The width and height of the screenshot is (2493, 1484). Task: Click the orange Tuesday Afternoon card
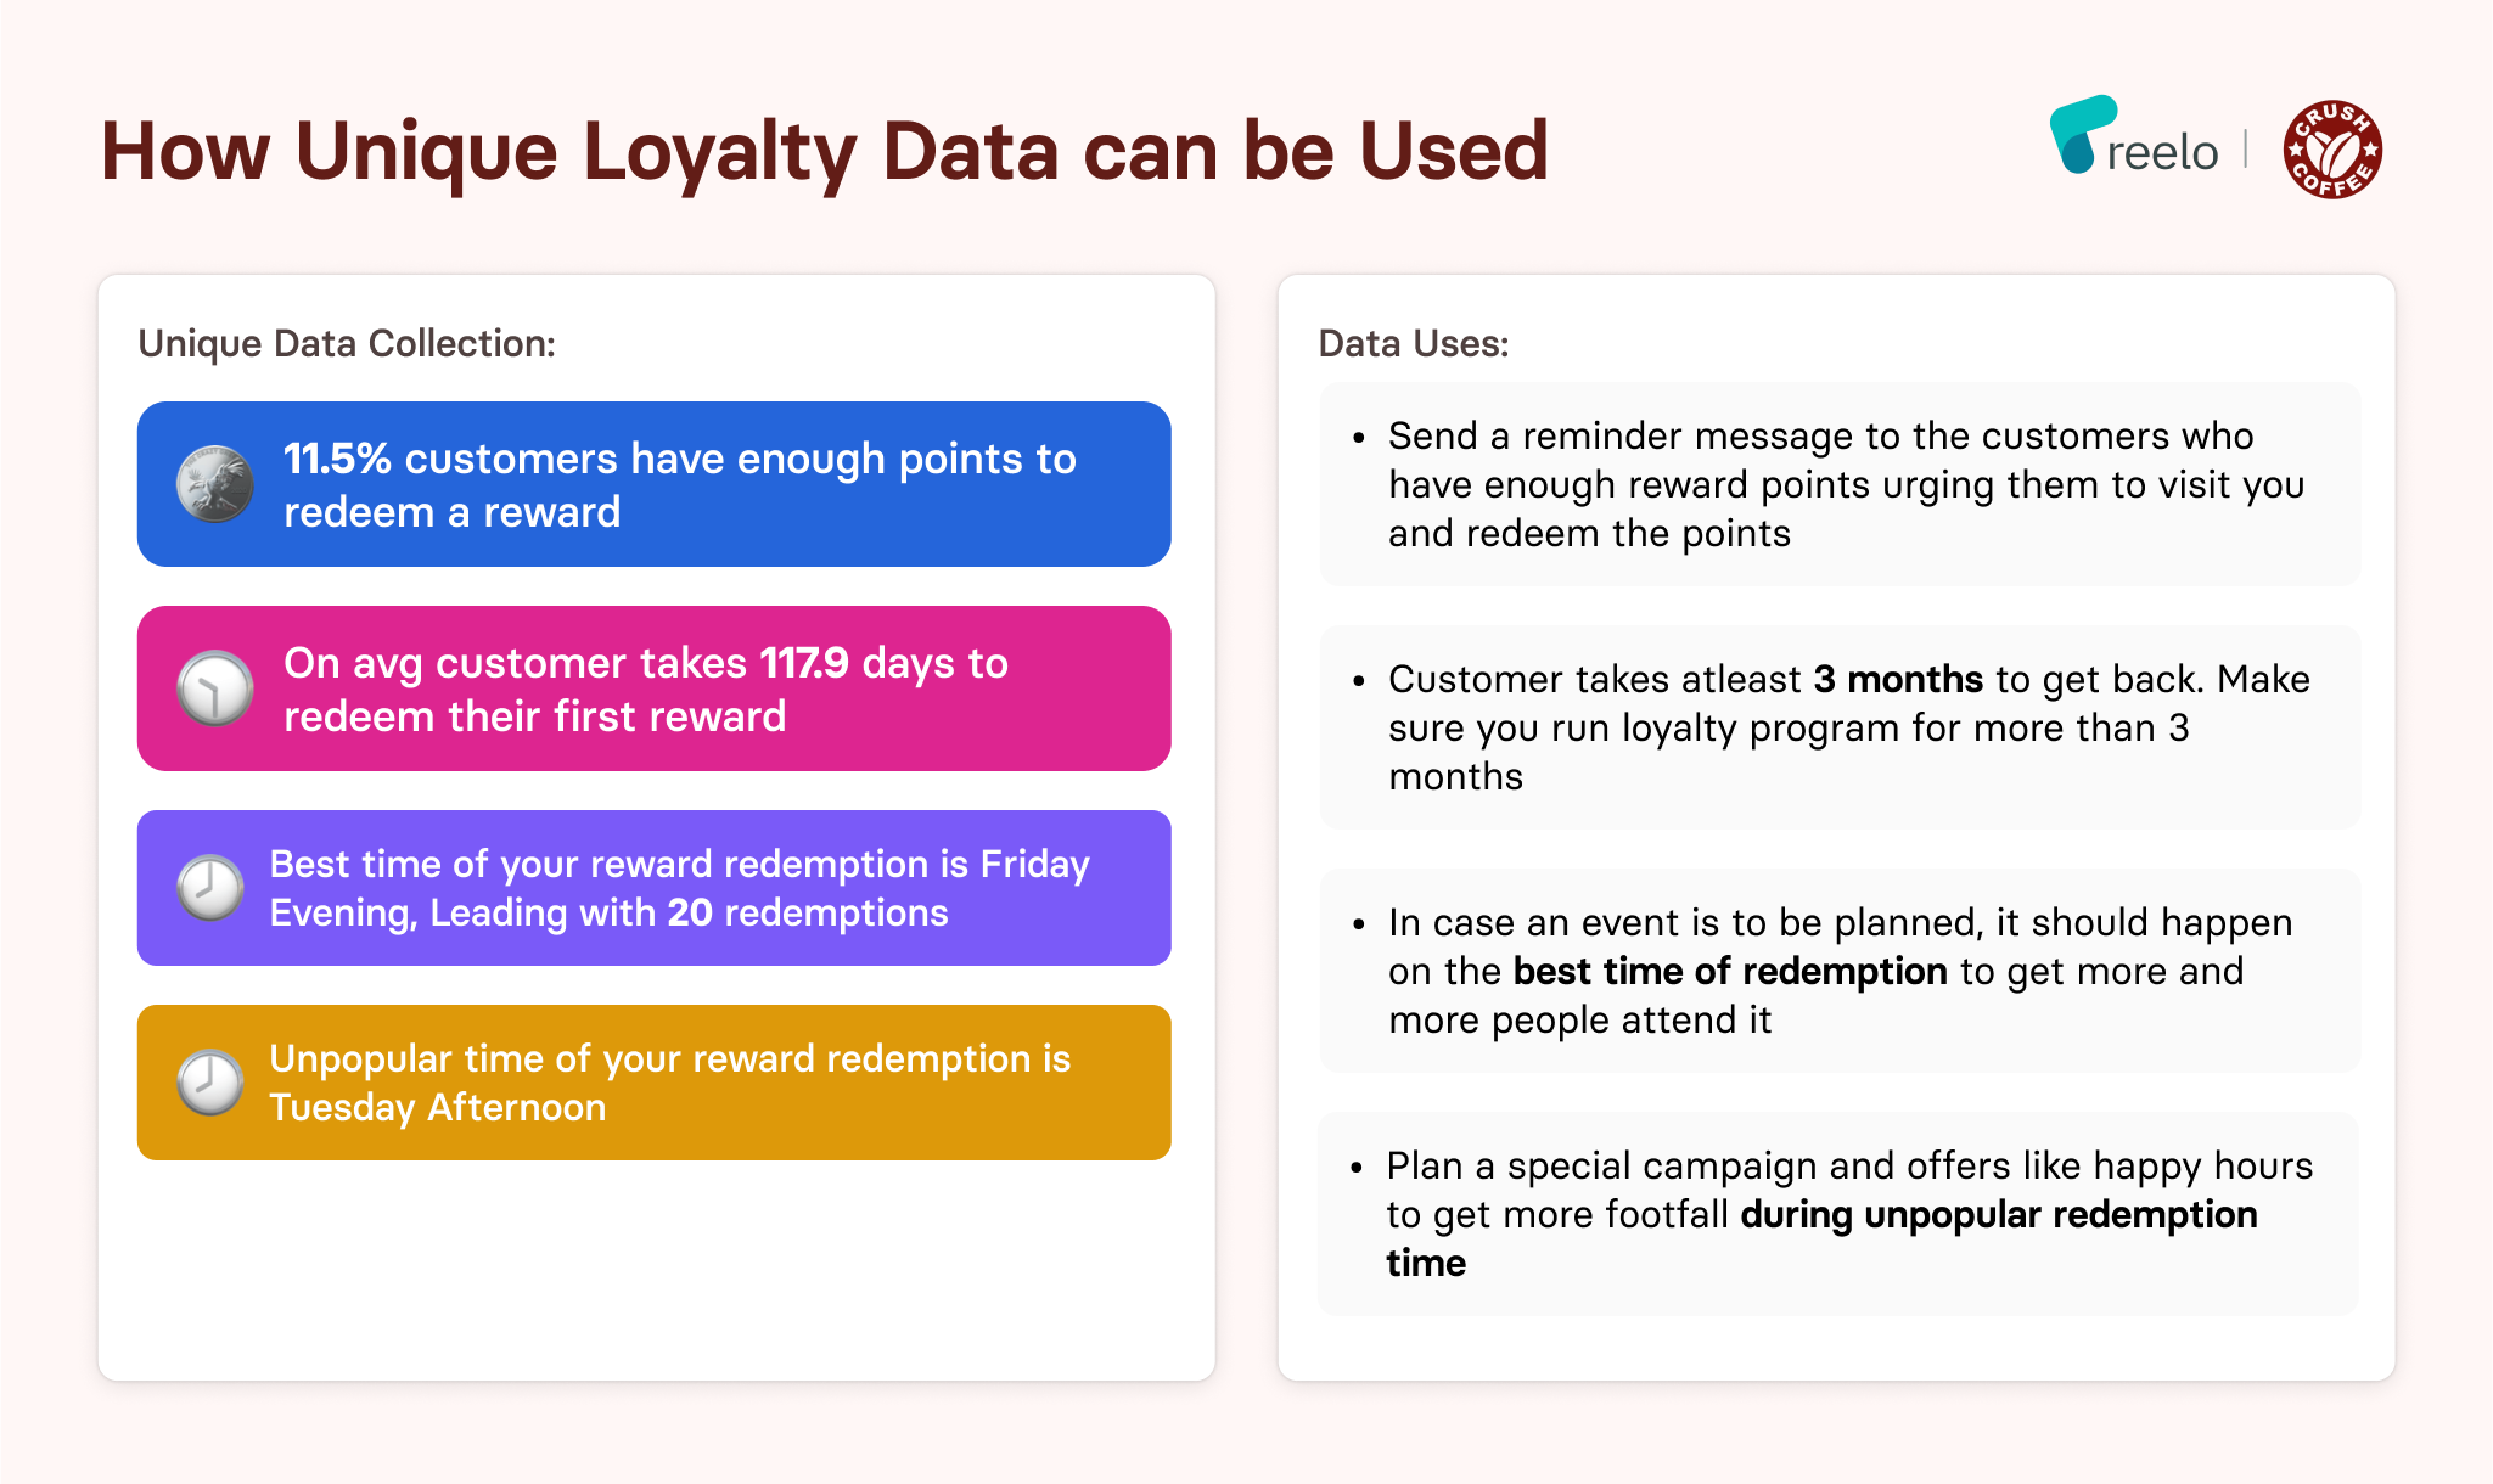(654, 1082)
